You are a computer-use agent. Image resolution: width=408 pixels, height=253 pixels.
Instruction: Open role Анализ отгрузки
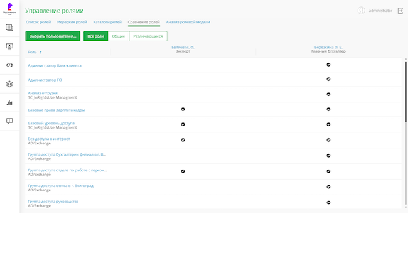click(x=43, y=93)
